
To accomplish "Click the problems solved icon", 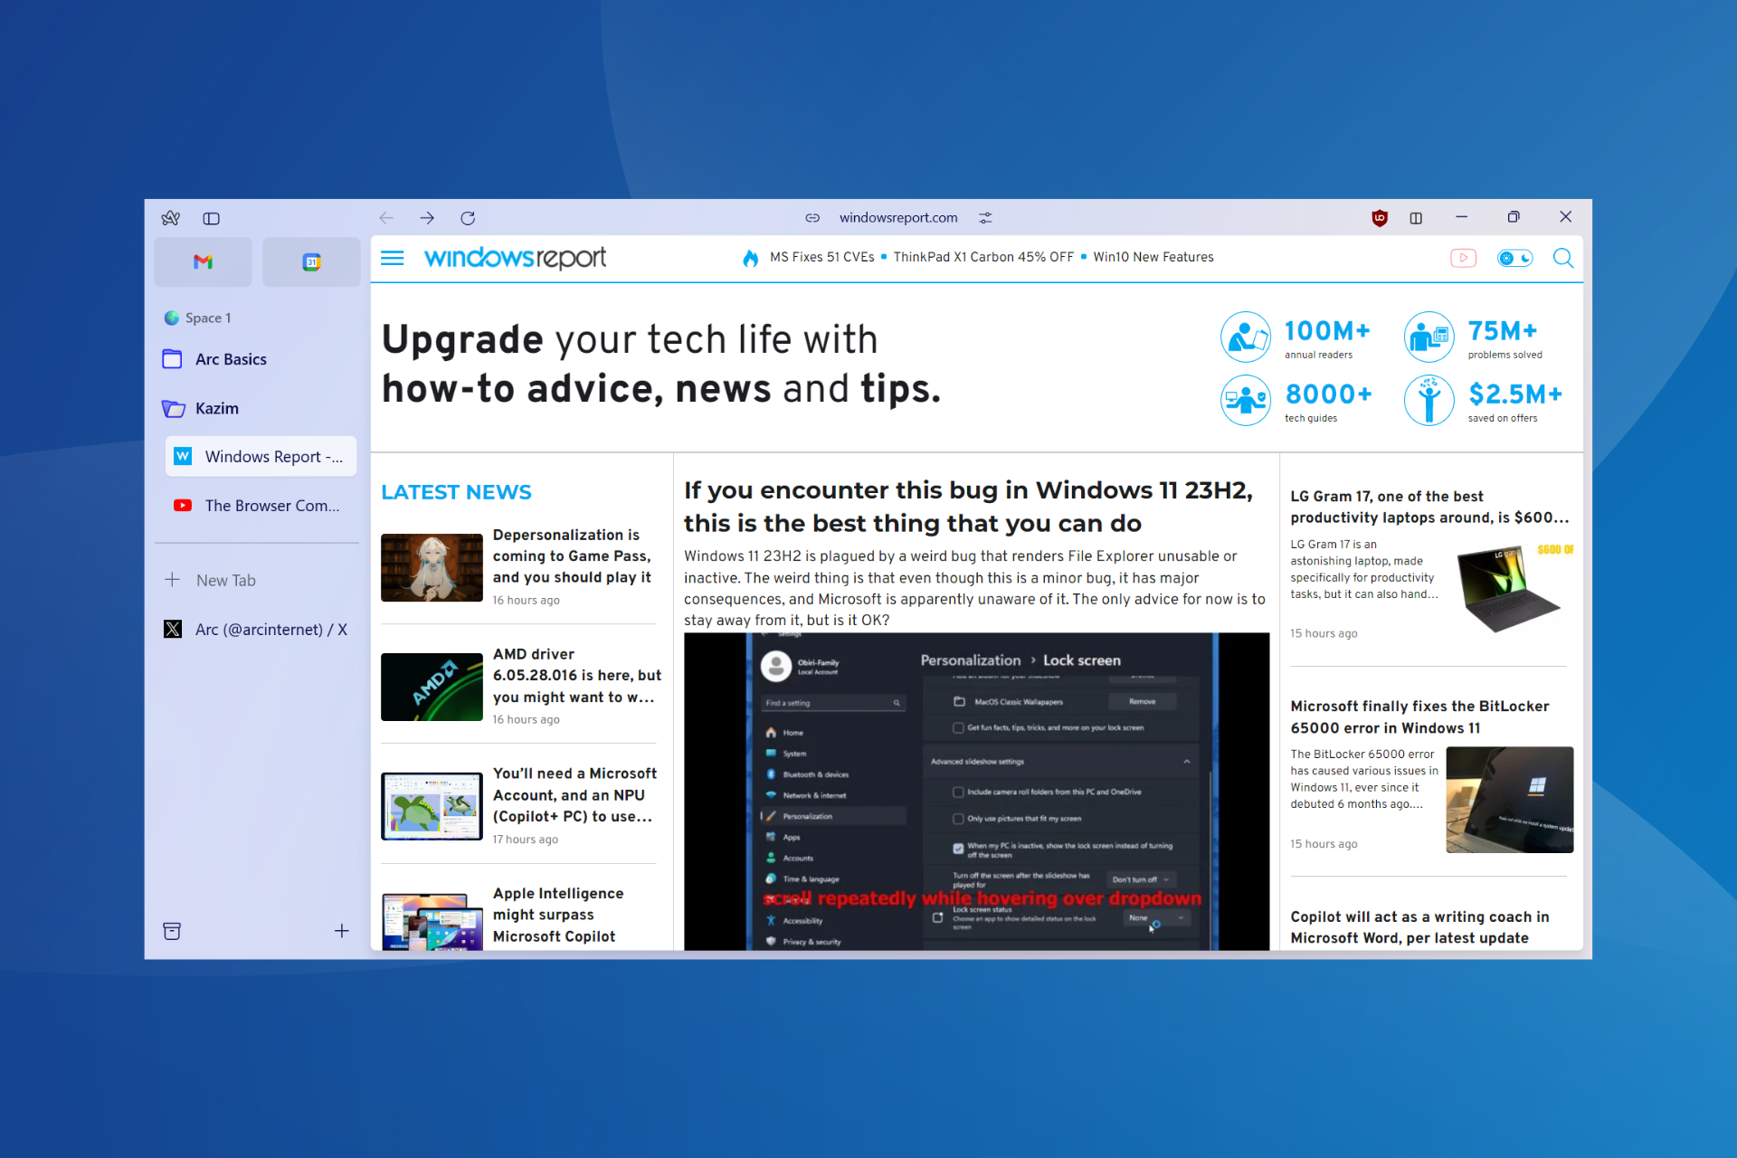I will pyautogui.click(x=1429, y=337).
